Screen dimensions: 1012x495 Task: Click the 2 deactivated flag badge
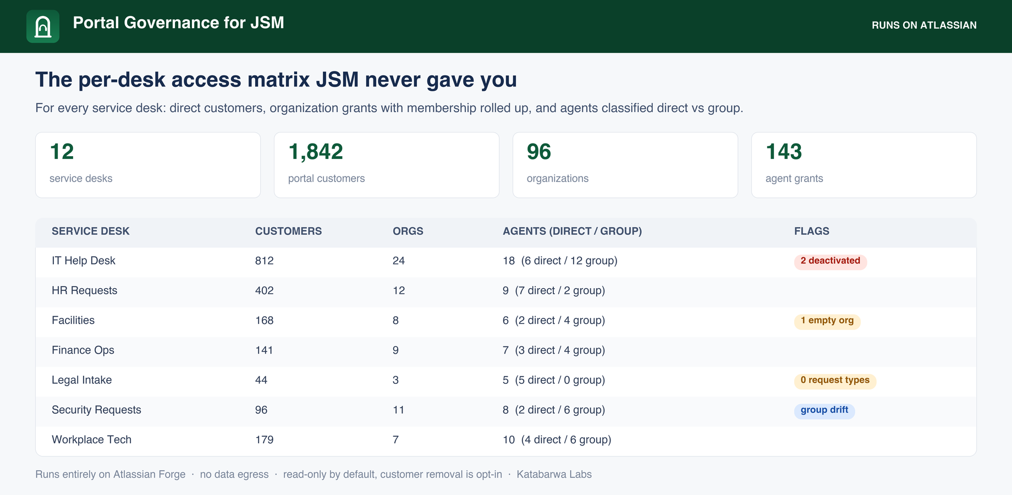(x=831, y=261)
